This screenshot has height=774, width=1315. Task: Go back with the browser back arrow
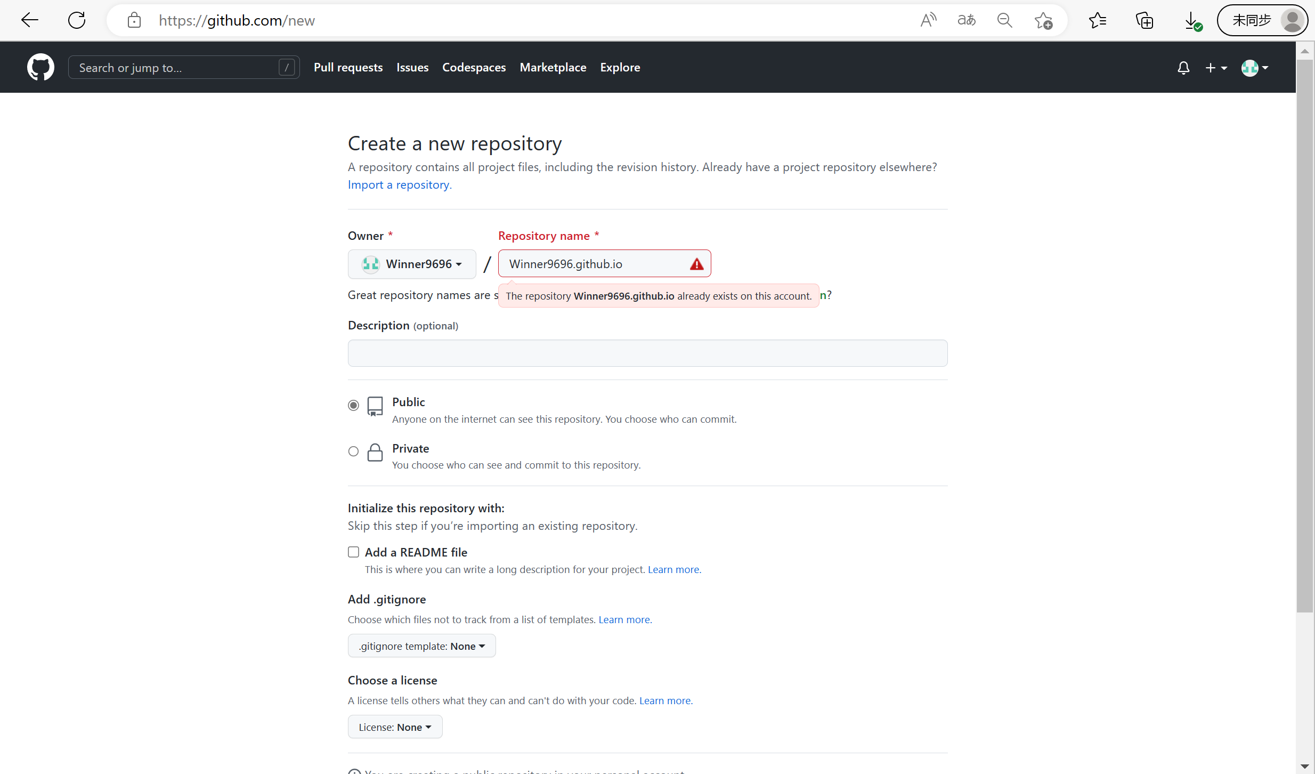click(30, 20)
